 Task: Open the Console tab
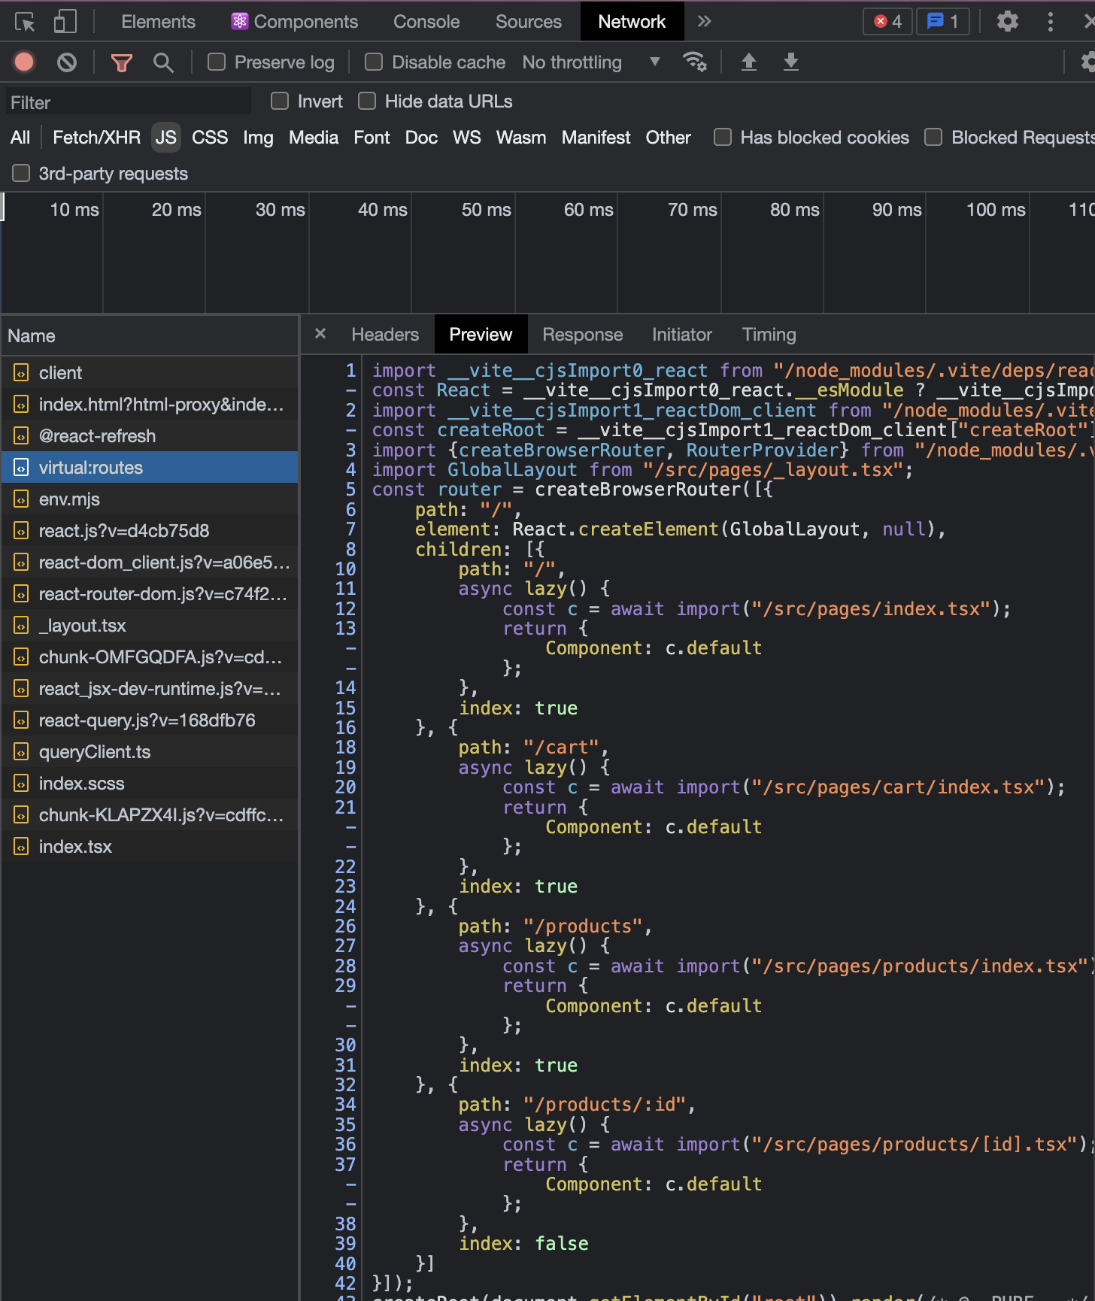[426, 22]
